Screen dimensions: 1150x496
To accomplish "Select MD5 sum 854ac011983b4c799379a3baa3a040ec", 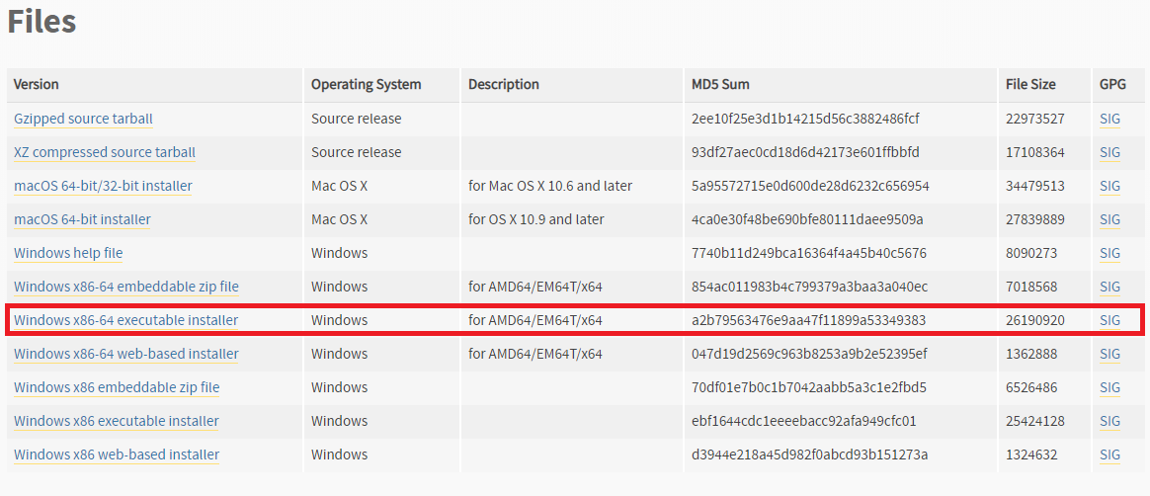I will (810, 287).
